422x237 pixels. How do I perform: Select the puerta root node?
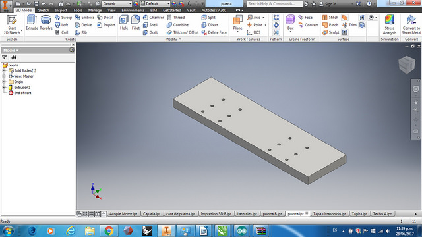pyautogui.click(x=11, y=65)
